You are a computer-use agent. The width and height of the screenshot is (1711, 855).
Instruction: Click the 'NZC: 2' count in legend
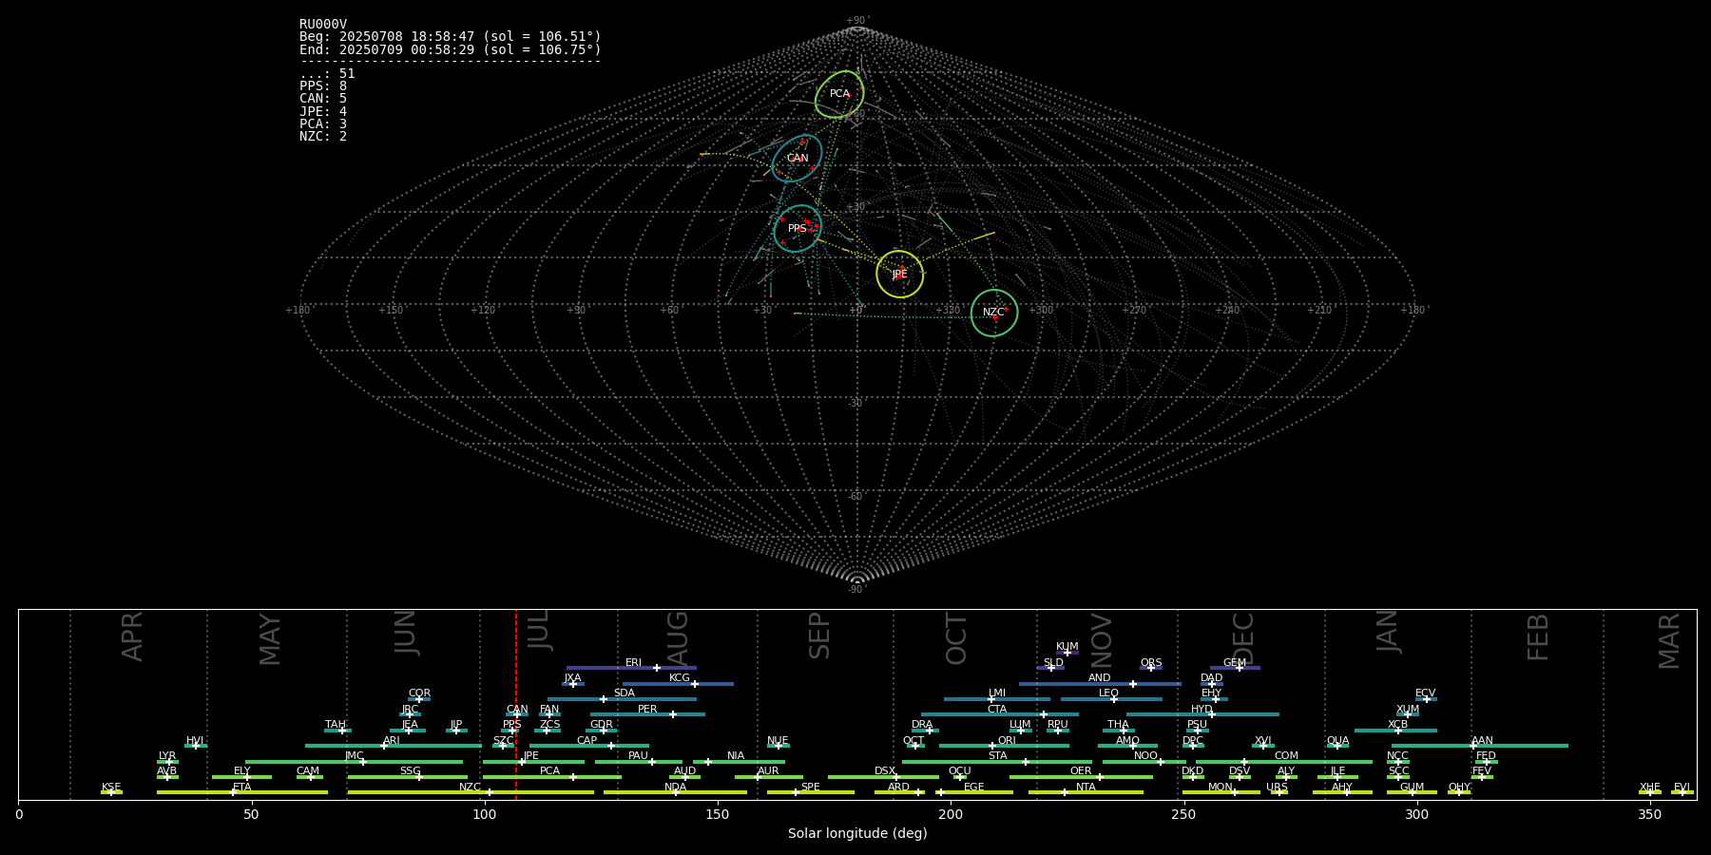(x=323, y=136)
